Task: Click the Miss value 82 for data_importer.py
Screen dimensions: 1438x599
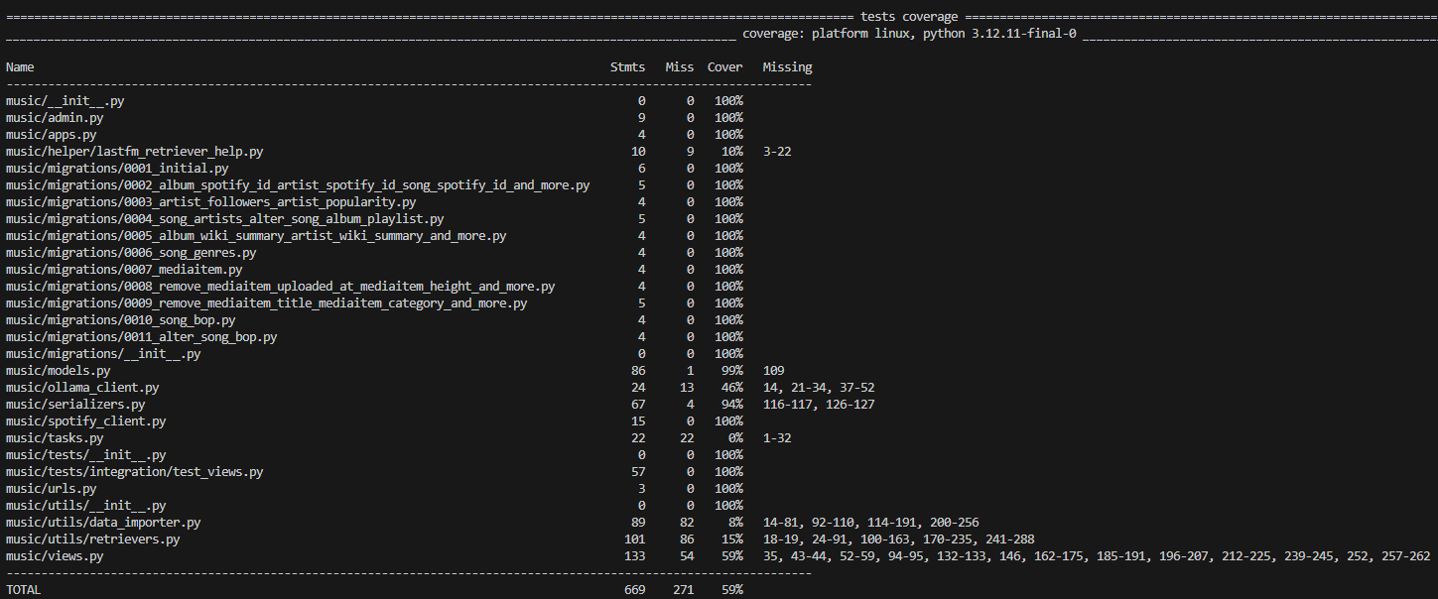Action: [x=687, y=523]
